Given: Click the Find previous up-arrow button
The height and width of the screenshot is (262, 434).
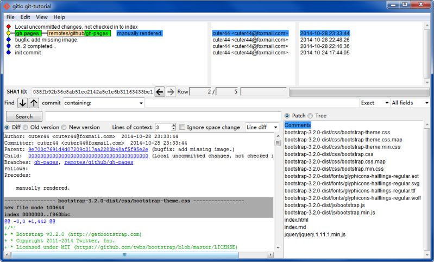Looking at the screenshot, I should coord(34,103).
